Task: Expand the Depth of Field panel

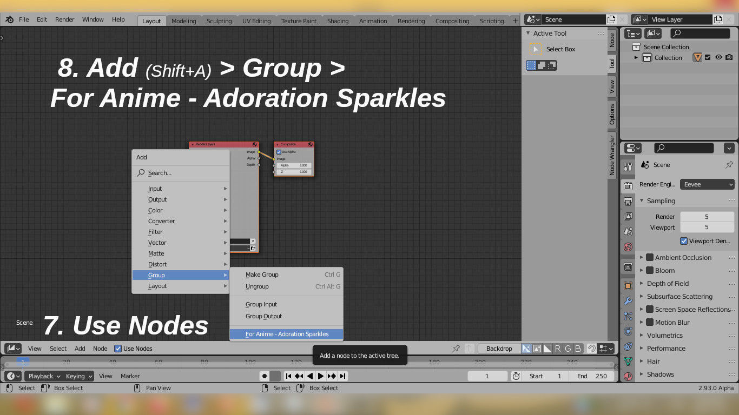Action: (x=642, y=284)
